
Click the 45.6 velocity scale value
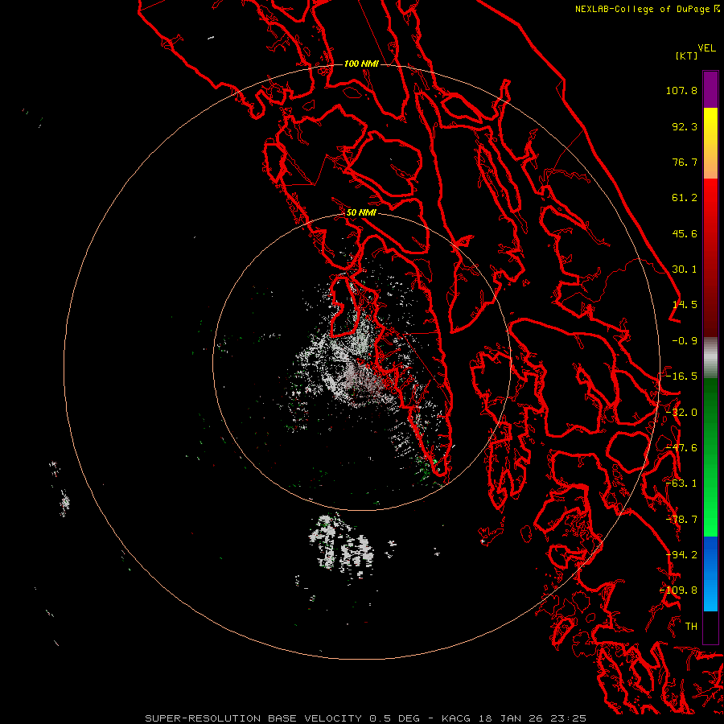685,233
